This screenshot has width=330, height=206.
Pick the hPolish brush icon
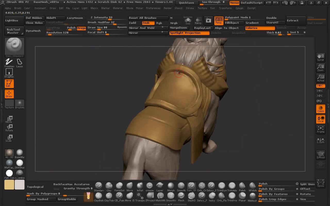point(253,187)
